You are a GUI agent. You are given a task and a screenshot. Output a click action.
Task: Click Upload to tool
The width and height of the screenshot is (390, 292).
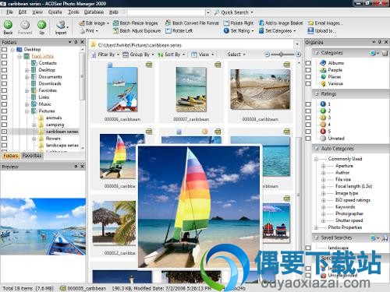coord(321,31)
